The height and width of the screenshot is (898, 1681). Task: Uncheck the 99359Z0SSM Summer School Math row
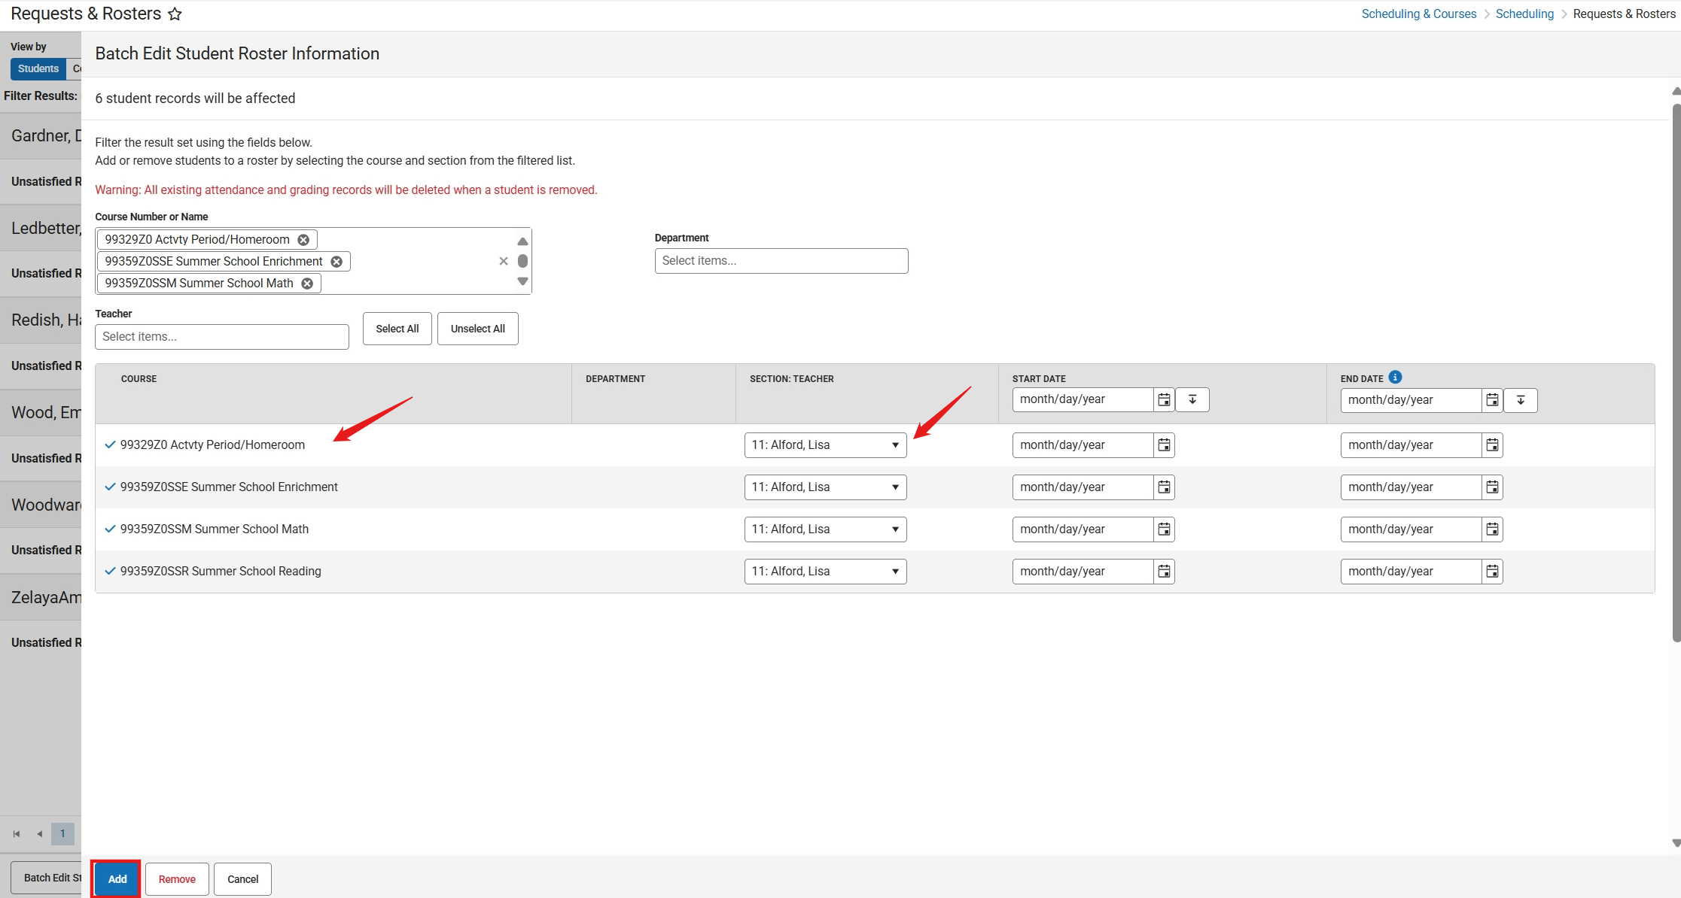[110, 529]
